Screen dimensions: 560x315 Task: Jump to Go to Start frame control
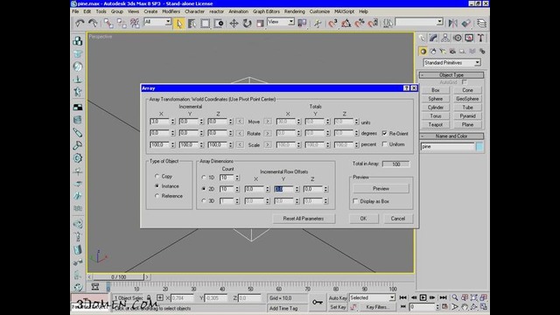[x=402, y=297]
